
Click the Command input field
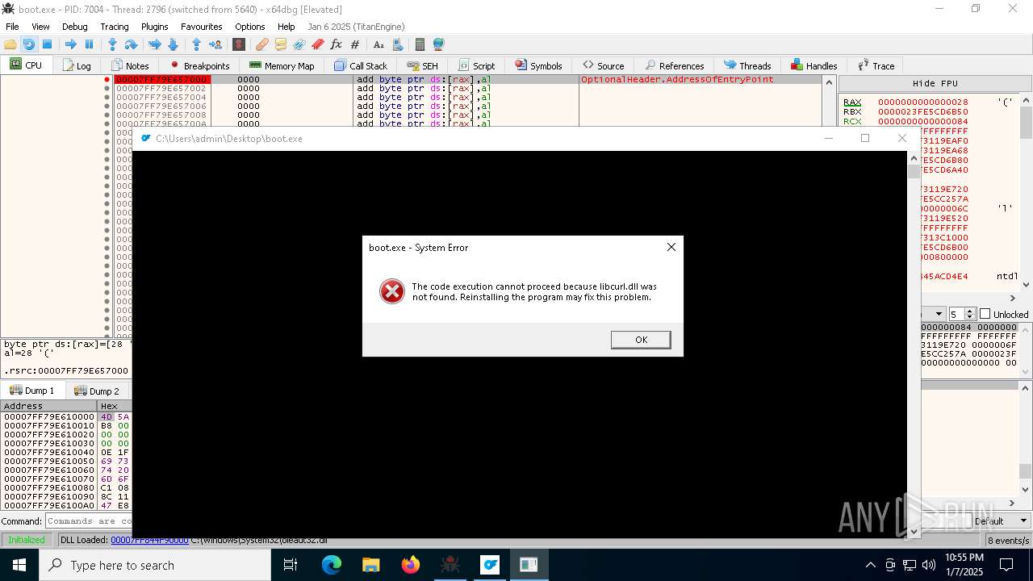[89, 521]
